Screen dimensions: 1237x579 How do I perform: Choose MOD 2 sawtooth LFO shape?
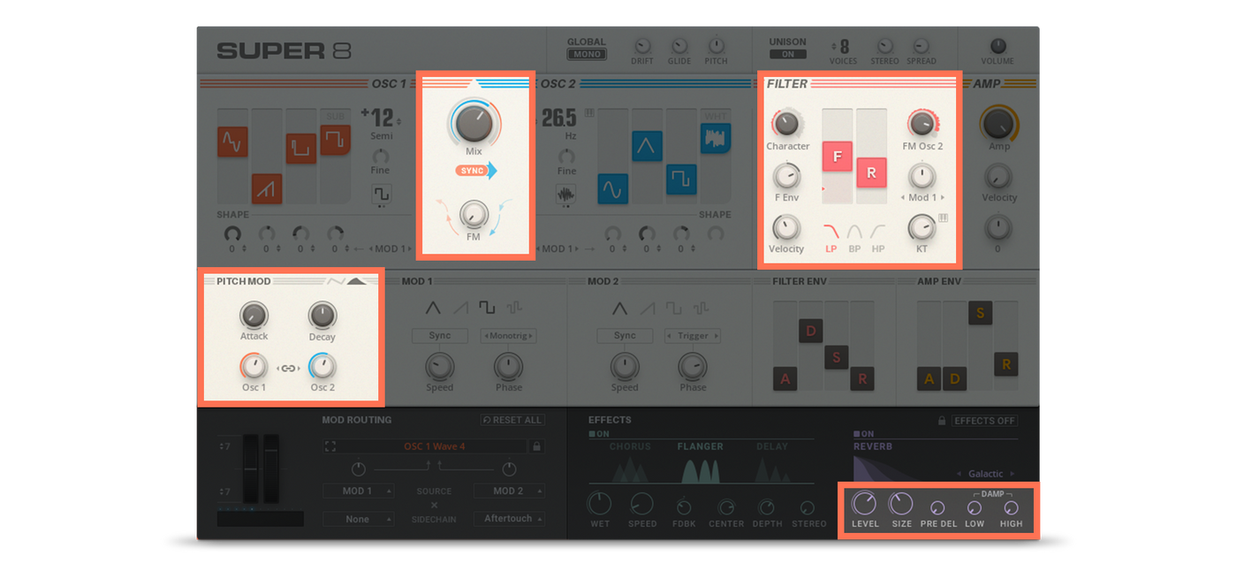pyautogui.click(x=647, y=309)
